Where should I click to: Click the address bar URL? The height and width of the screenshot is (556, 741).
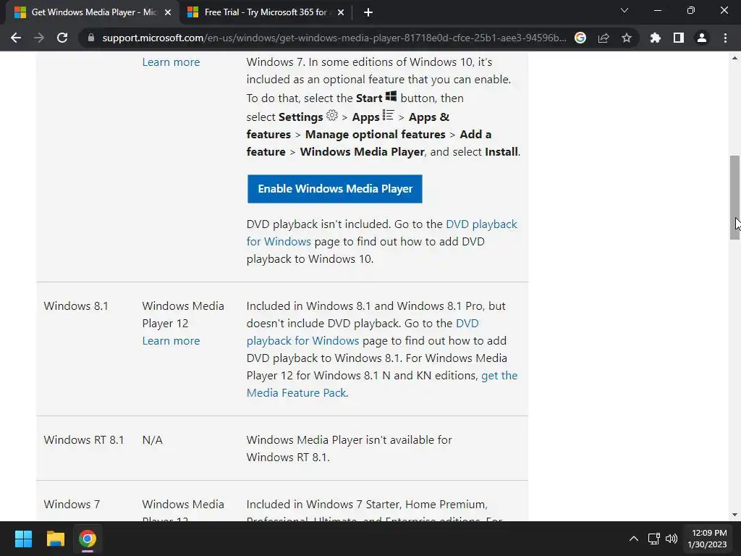click(x=334, y=38)
